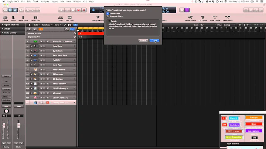
Task: Expand the Region: MIDI Thru inspector section
Action: point(3,25)
